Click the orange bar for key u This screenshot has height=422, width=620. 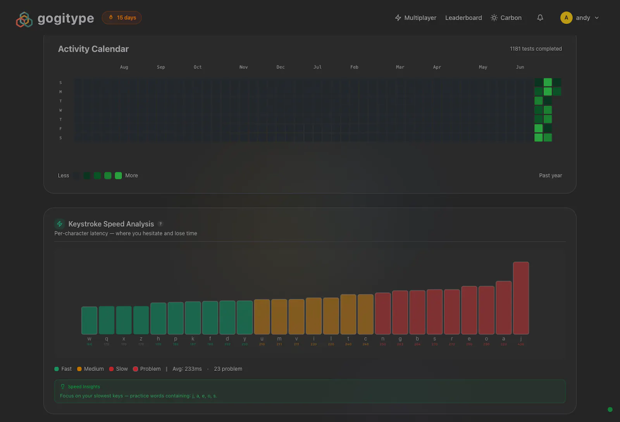(262, 317)
